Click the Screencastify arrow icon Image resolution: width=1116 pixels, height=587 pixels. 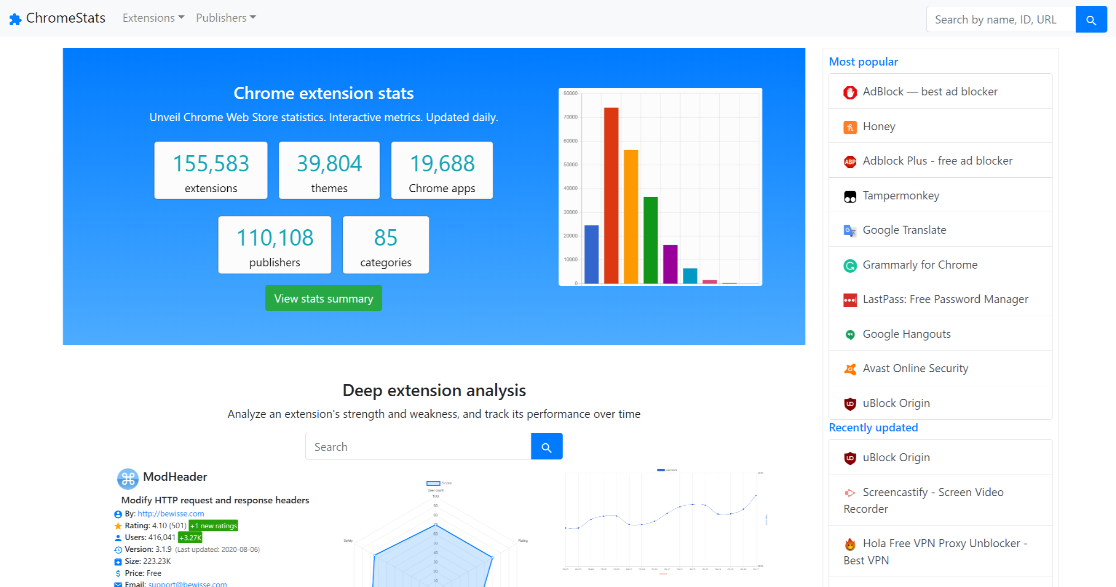850,493
